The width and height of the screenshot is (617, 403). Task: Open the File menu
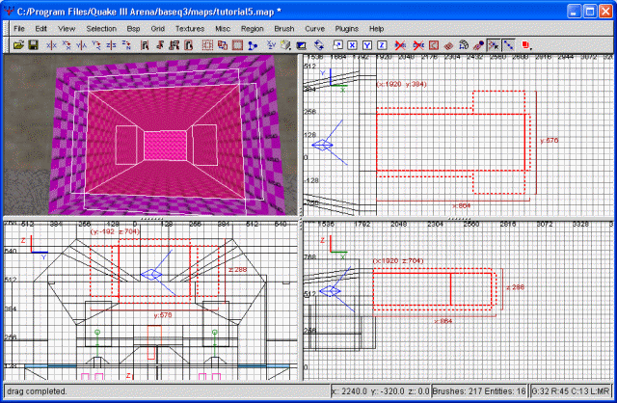coord(19,29)
